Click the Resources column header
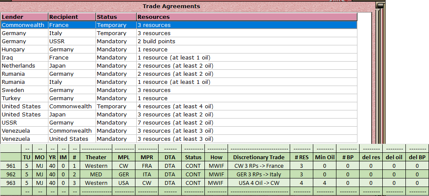 247,17
